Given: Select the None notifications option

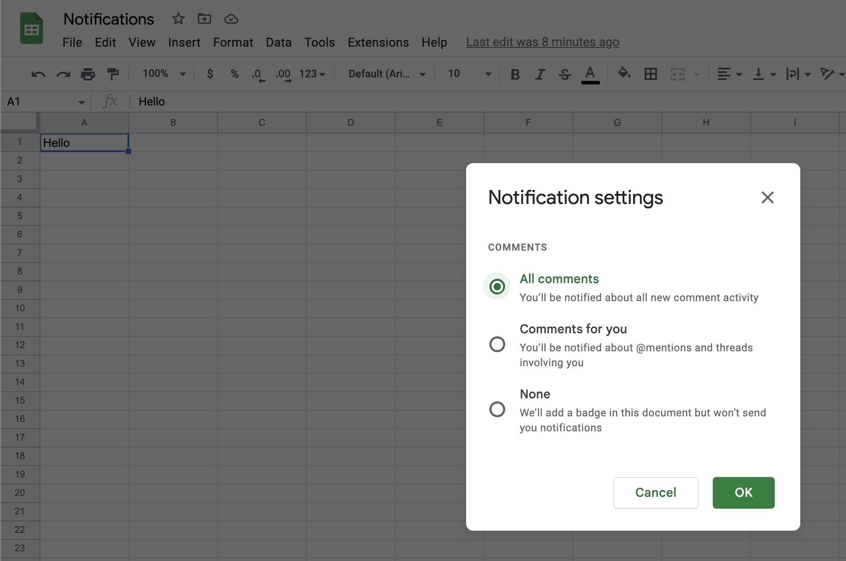Looking at the screenshot, I should (x=497, y=409).
